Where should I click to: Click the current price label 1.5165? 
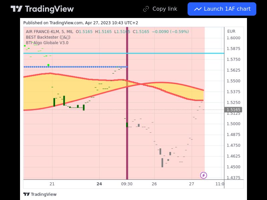pyautogui.click(x=233, y=110)
